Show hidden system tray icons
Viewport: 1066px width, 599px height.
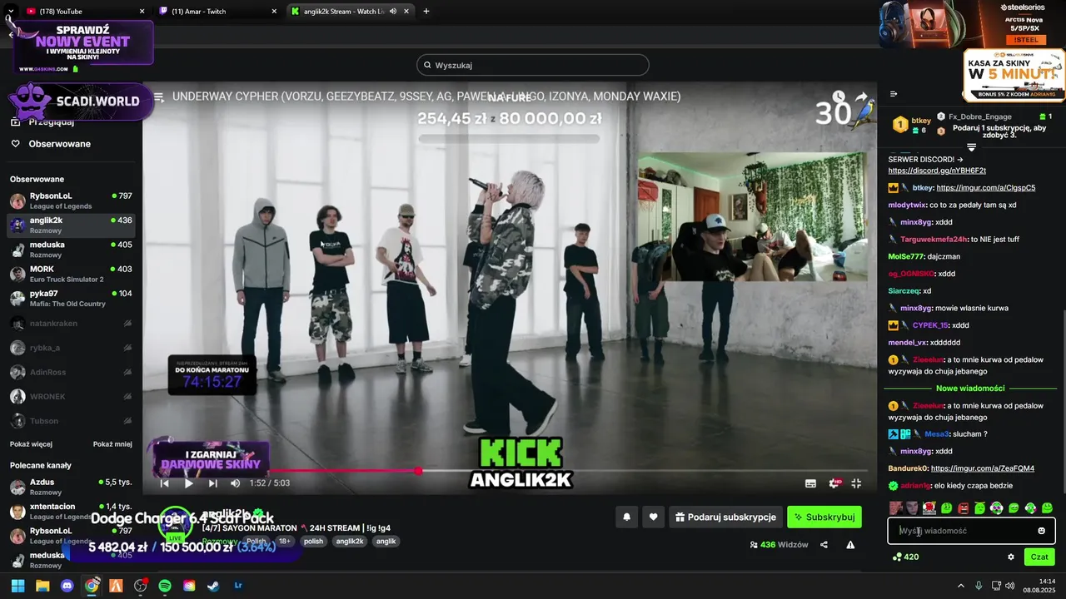click(x=960, y=586)
